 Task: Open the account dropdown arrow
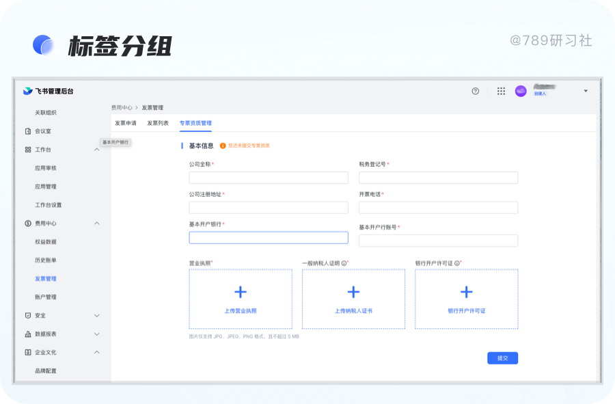586,91
